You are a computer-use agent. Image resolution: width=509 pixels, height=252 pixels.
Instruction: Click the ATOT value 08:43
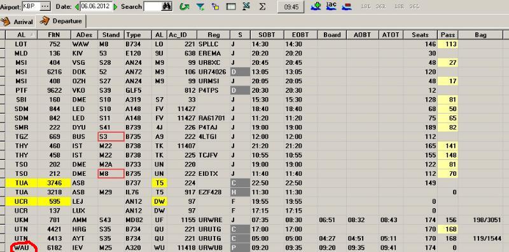pos(391,220)
